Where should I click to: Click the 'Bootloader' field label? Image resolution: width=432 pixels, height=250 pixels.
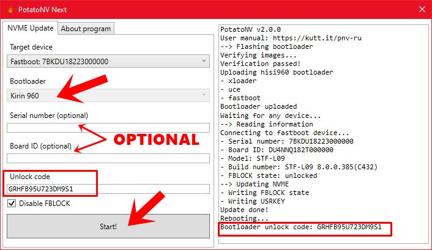point(28,81)
